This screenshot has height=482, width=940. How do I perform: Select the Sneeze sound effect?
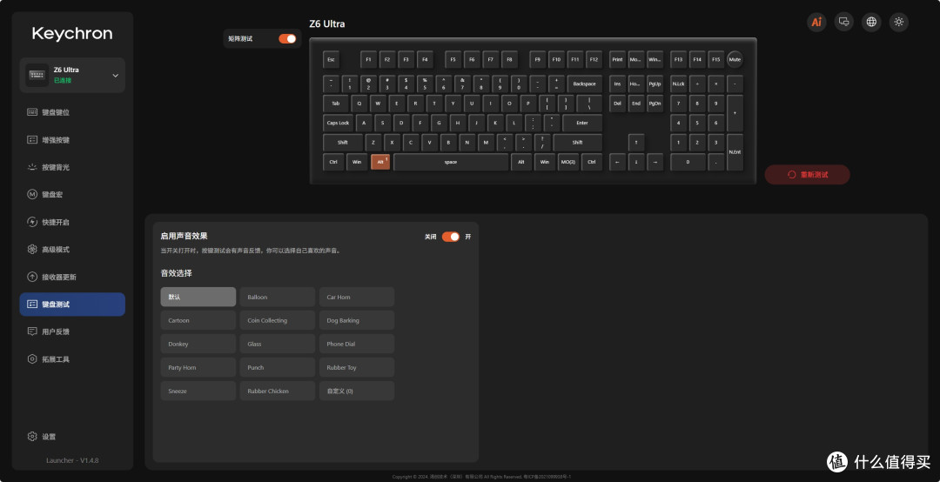(198, 391)
